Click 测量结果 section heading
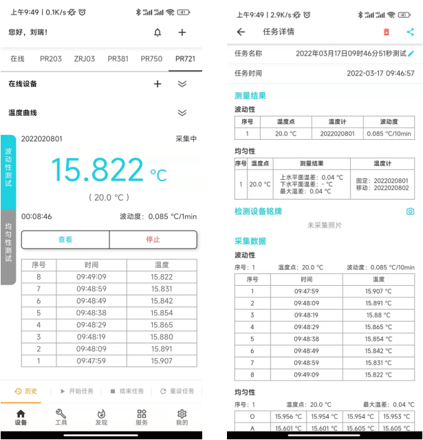423x440 pixels. pyautogui.click(x=250, y=96)
